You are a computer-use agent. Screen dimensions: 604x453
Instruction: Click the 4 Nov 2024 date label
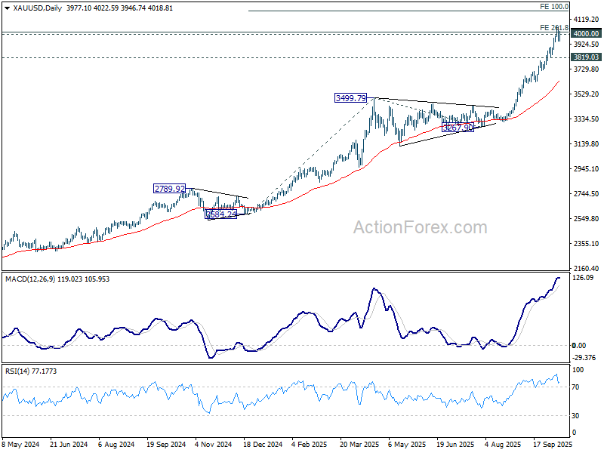pyautogui.click(x=214, y=445)
